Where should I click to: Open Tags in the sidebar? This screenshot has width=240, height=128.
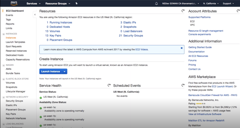tap(8, 20)
